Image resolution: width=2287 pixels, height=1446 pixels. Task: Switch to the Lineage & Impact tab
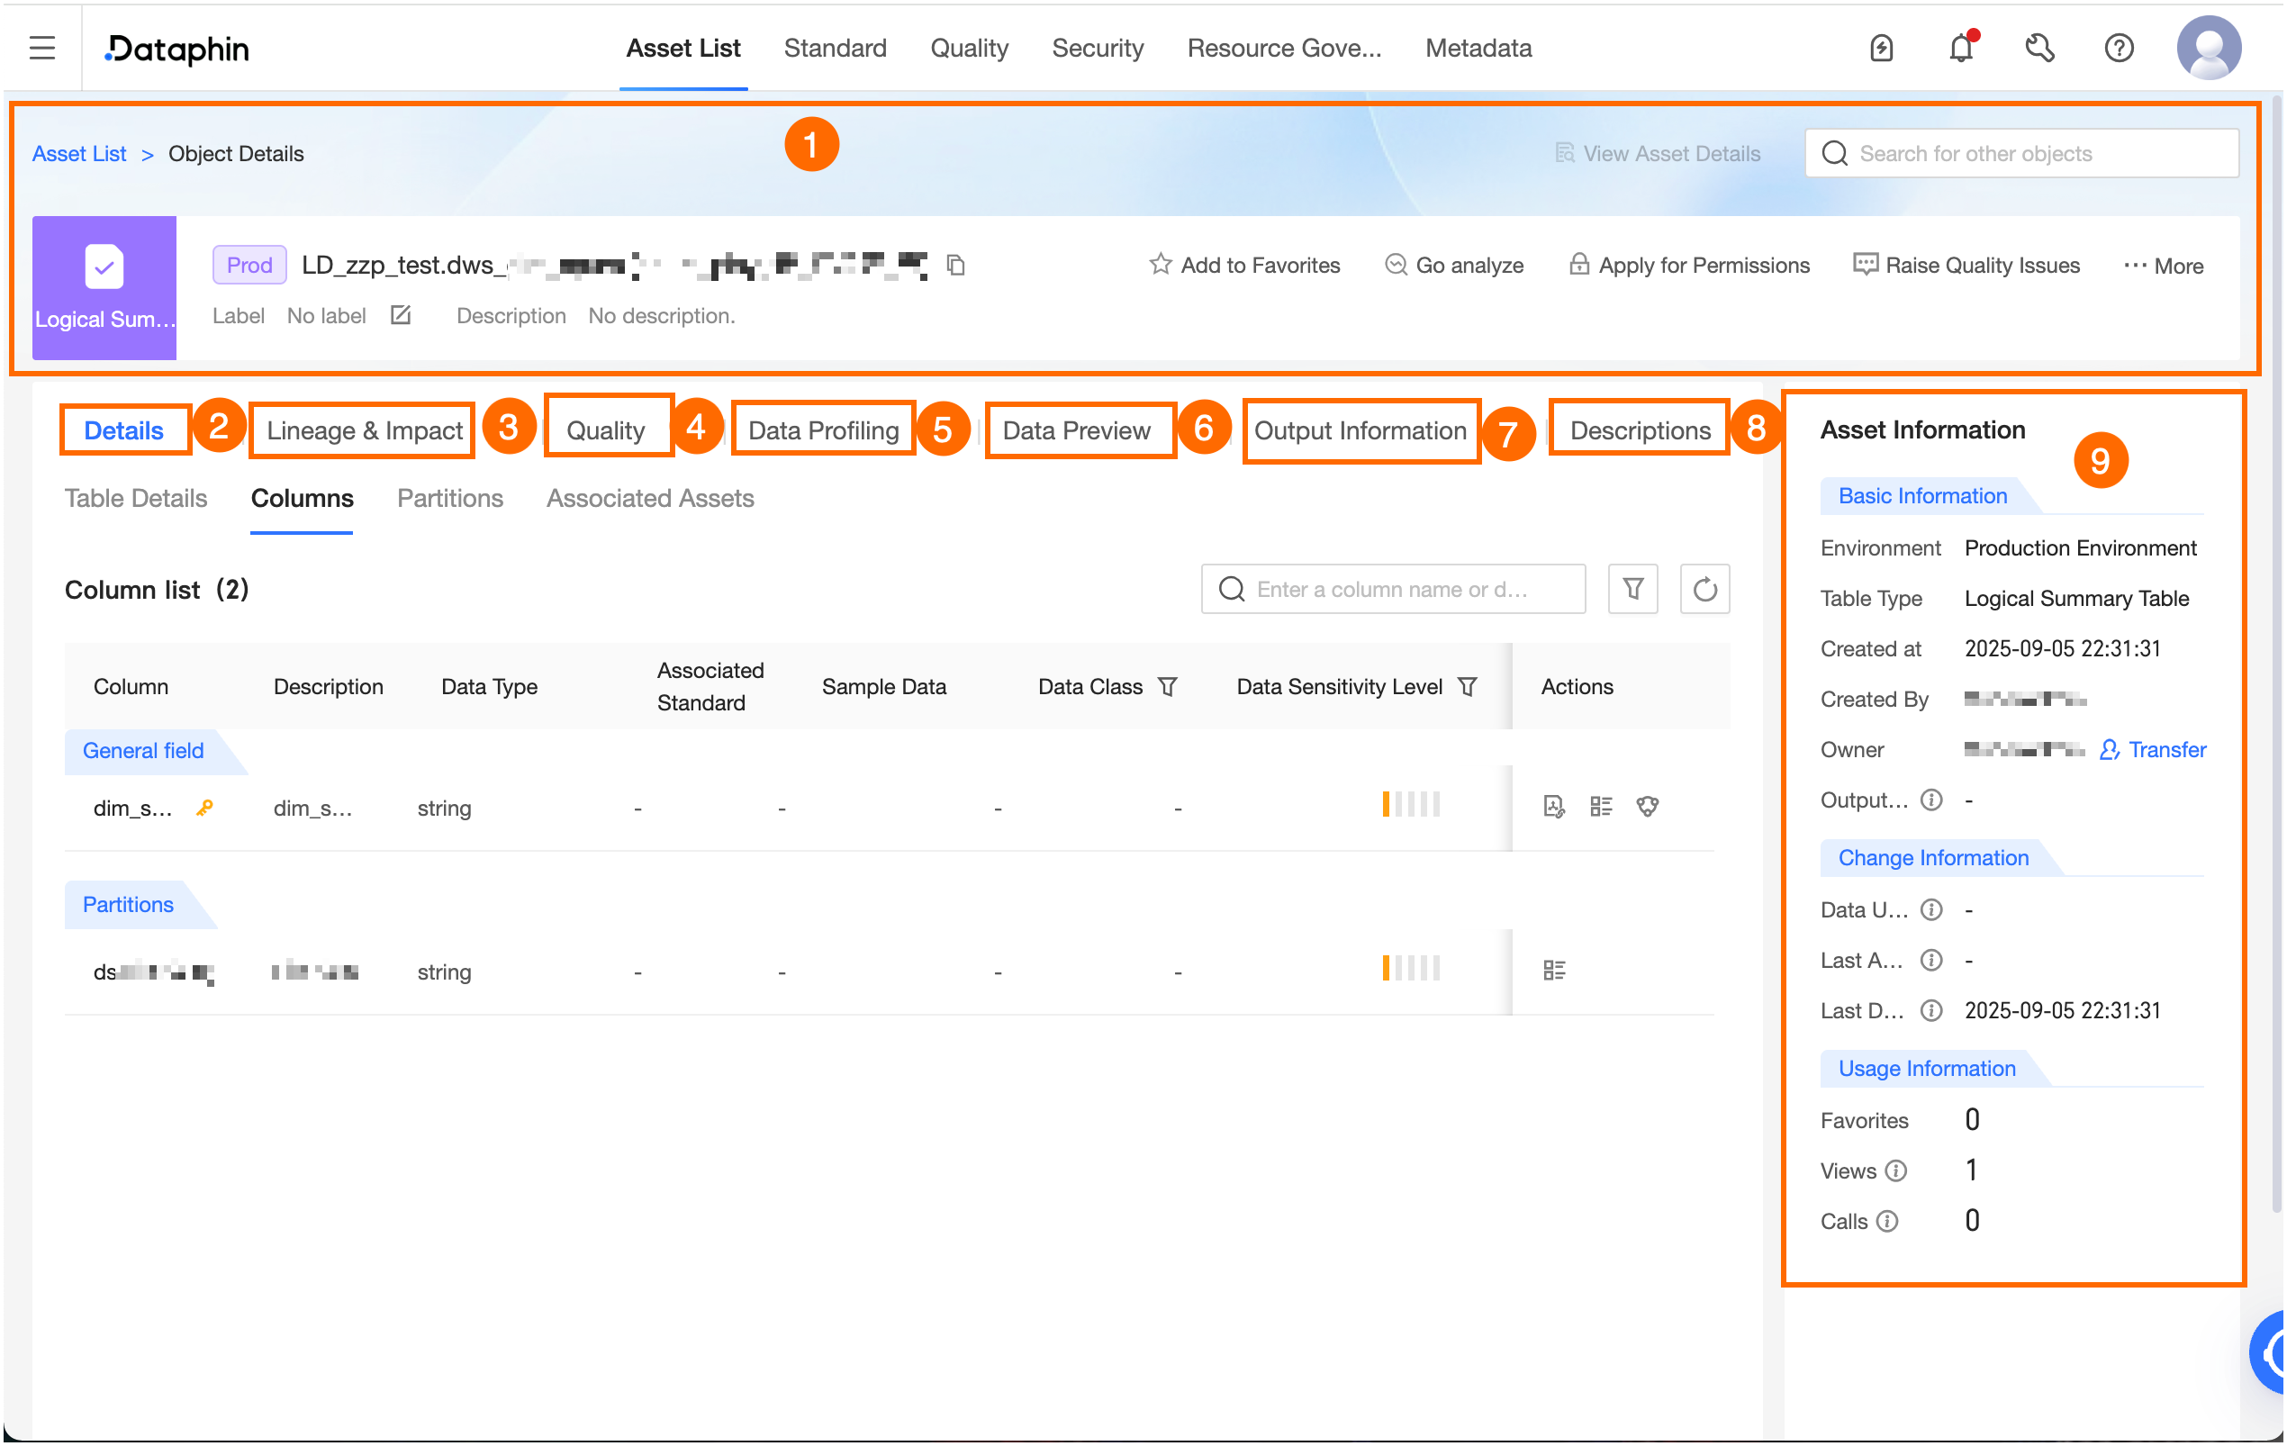click(364, 430)
